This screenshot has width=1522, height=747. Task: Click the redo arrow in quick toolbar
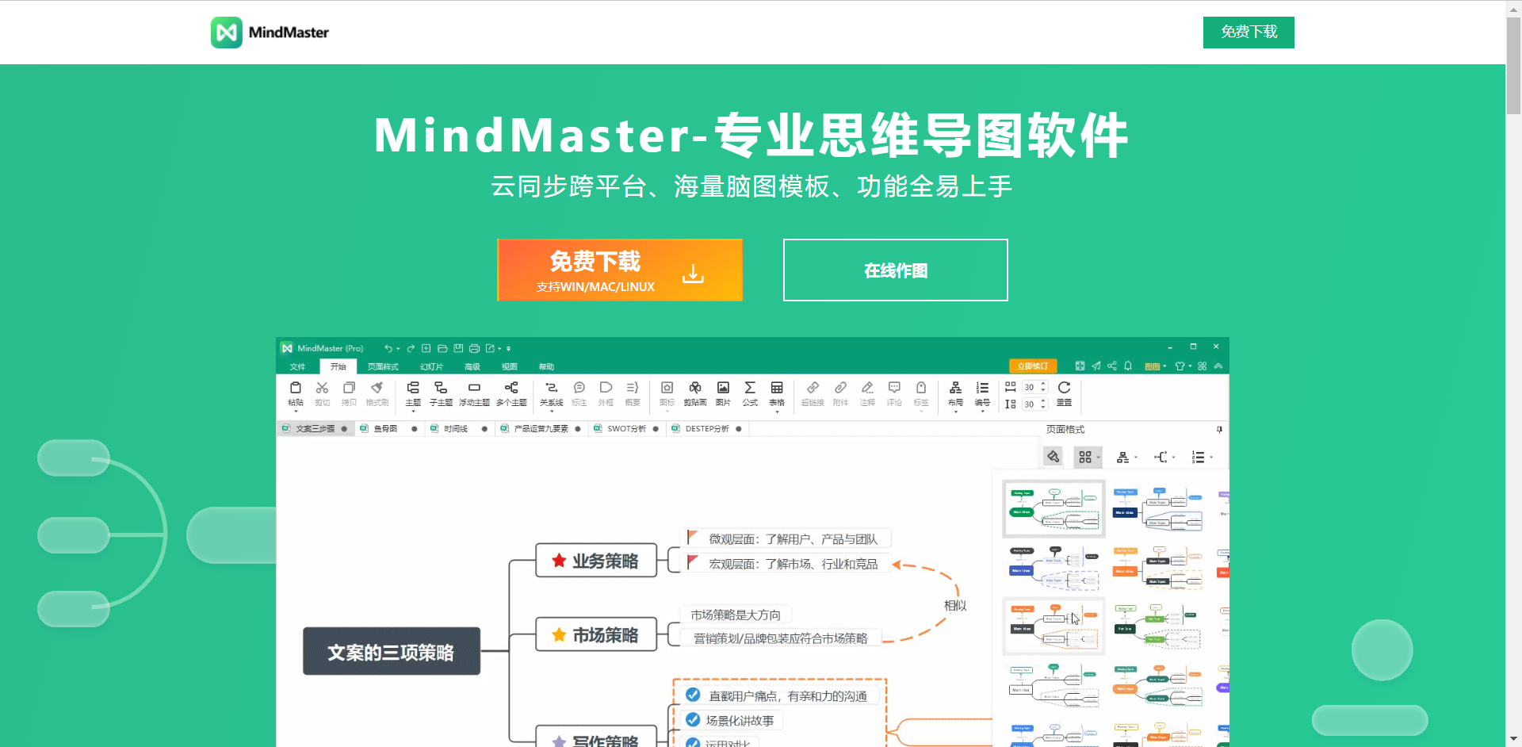[411, 348]
